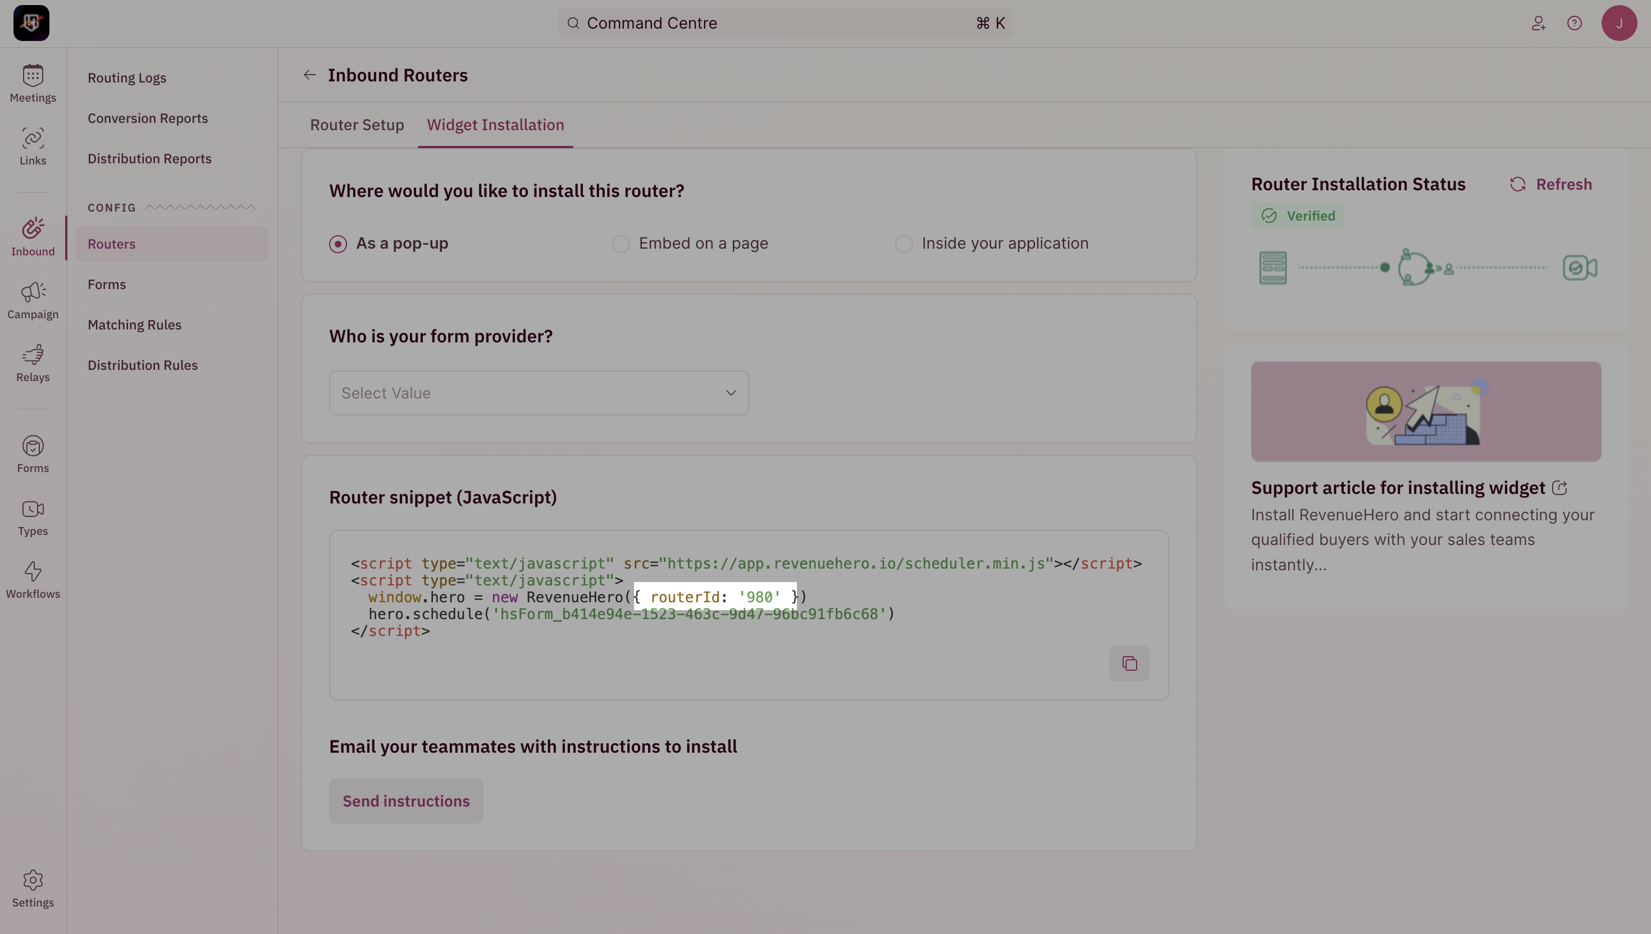Viewport: 1651px width, 934px height.
Task: Select Embed on a page option
Action: pyautogui.click(x=690, y=244)
